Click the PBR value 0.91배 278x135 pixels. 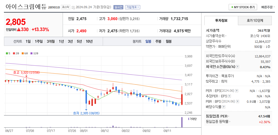pos(251,102)
